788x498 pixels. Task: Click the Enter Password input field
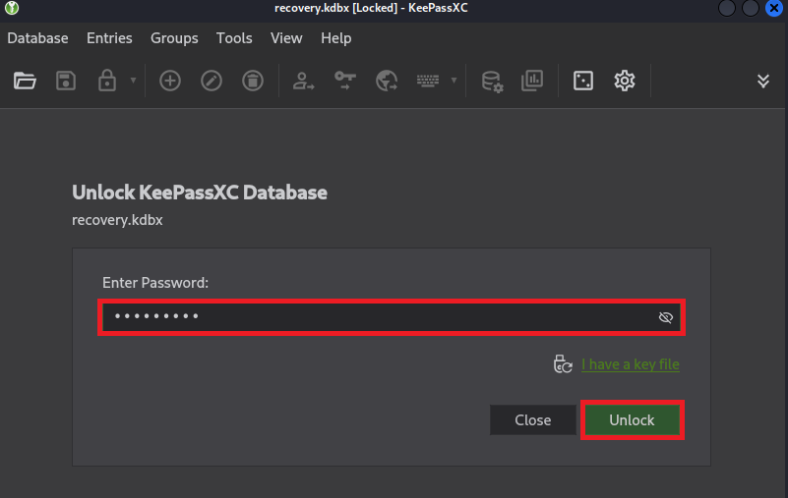[374, 317]
